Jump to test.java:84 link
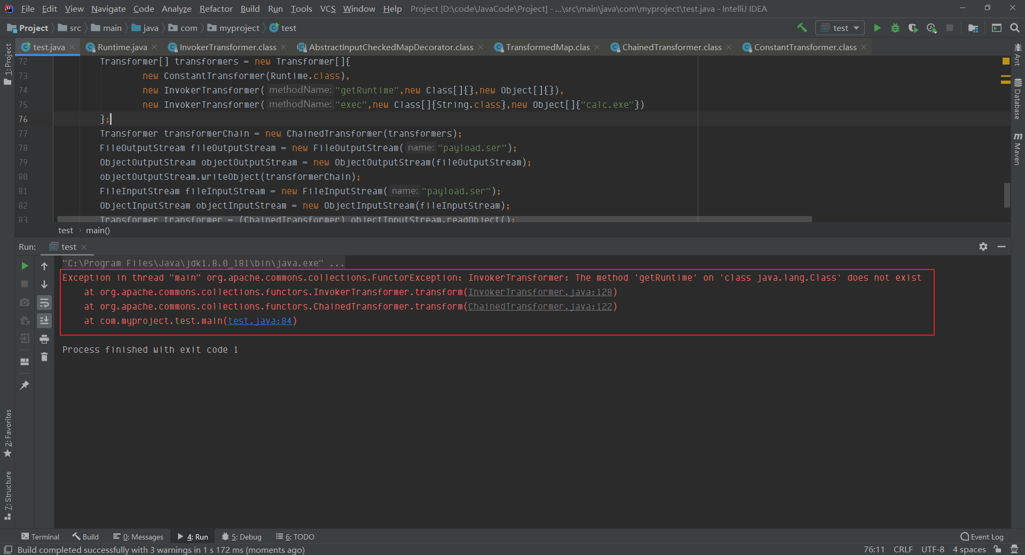 pos(260,321)
